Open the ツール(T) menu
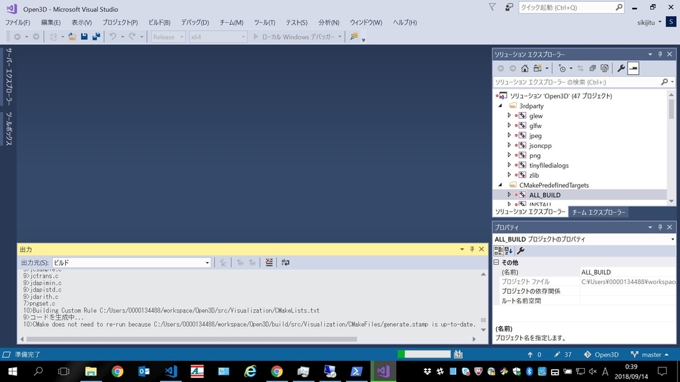The height and width of the screenshot is (382, 680). click(264, 22)
